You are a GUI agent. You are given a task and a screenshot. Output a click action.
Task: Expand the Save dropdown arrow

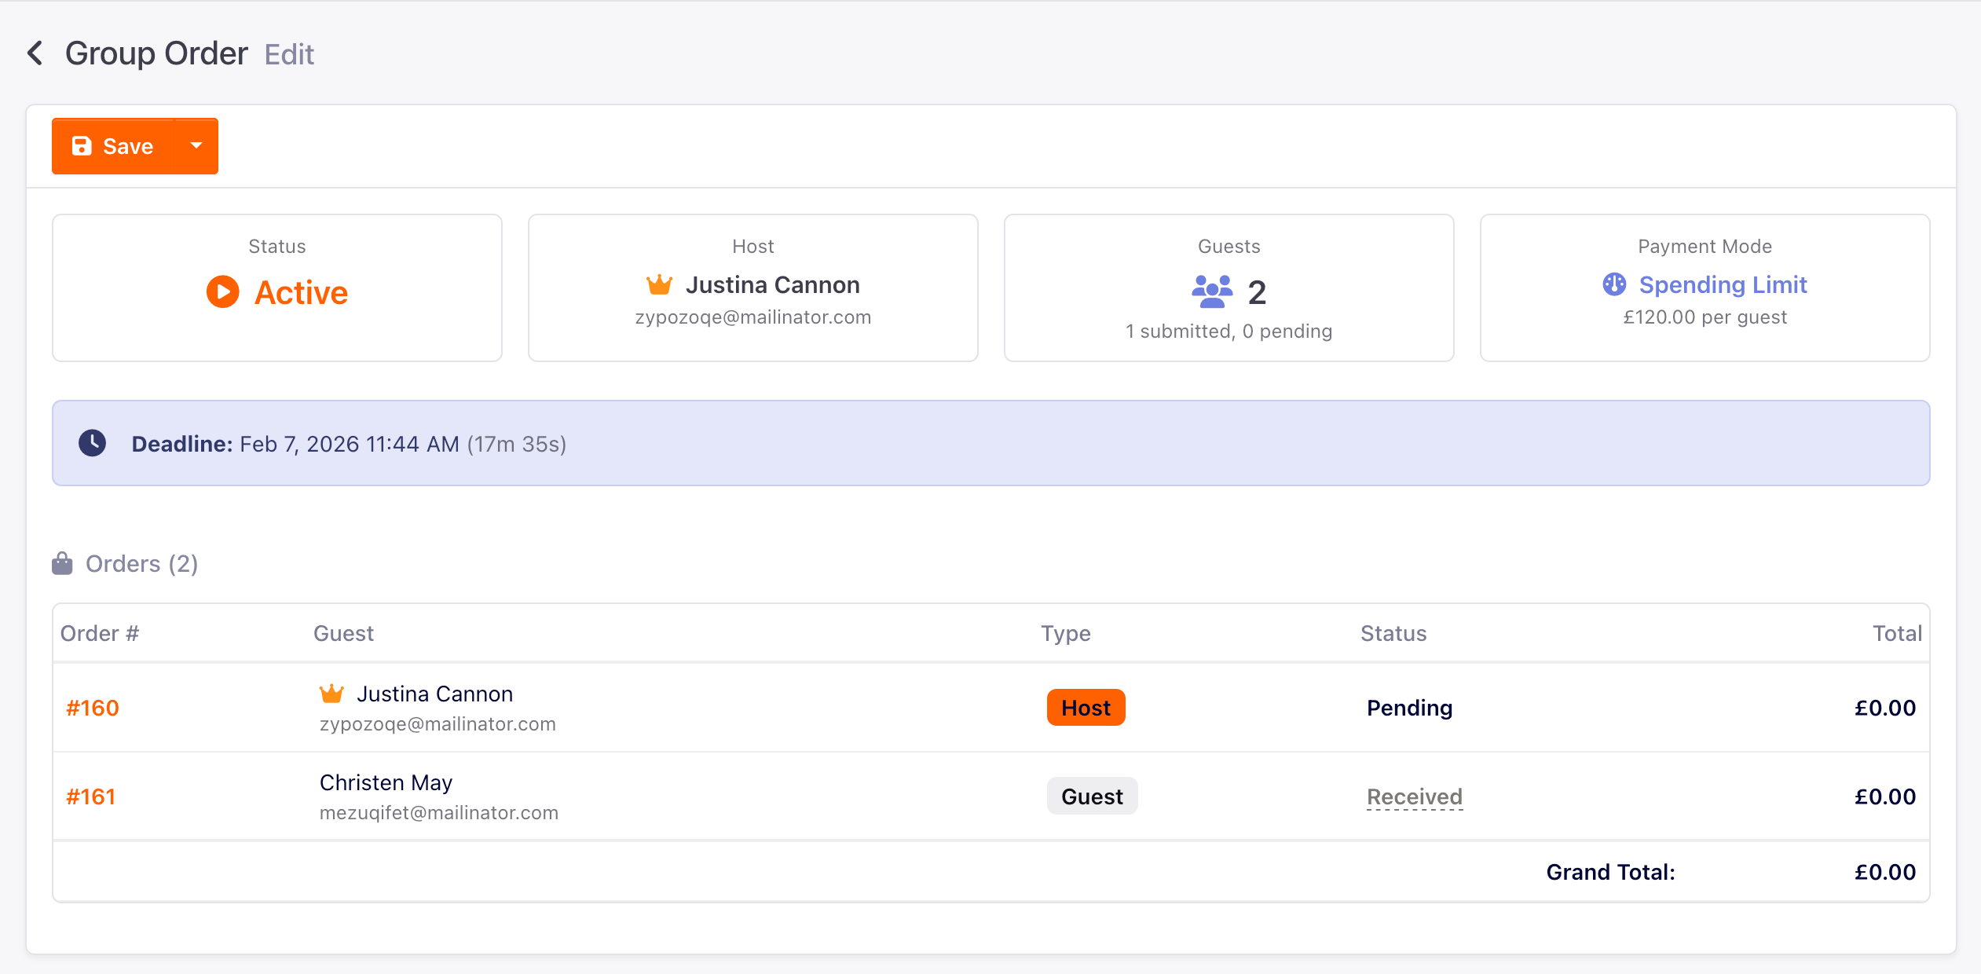click(196, 146)
